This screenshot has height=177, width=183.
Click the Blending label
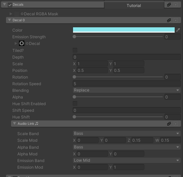click(21, 90)
